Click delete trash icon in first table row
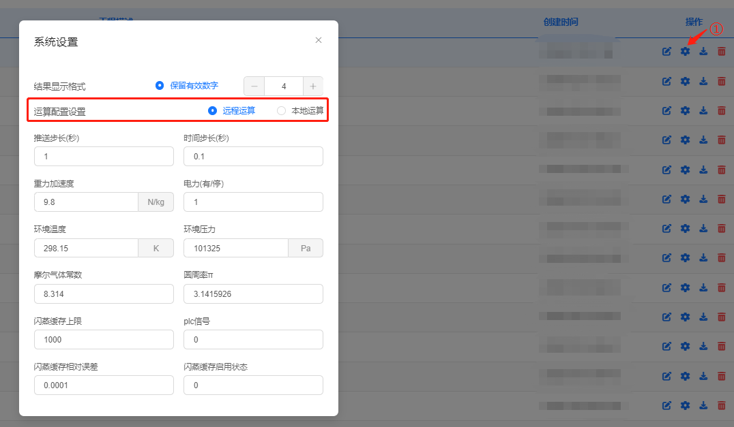Screen dimensions: 734x427 (x=722, y=51)
